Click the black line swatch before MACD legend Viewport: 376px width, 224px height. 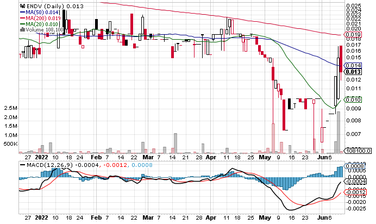click(x=23, y=165)
